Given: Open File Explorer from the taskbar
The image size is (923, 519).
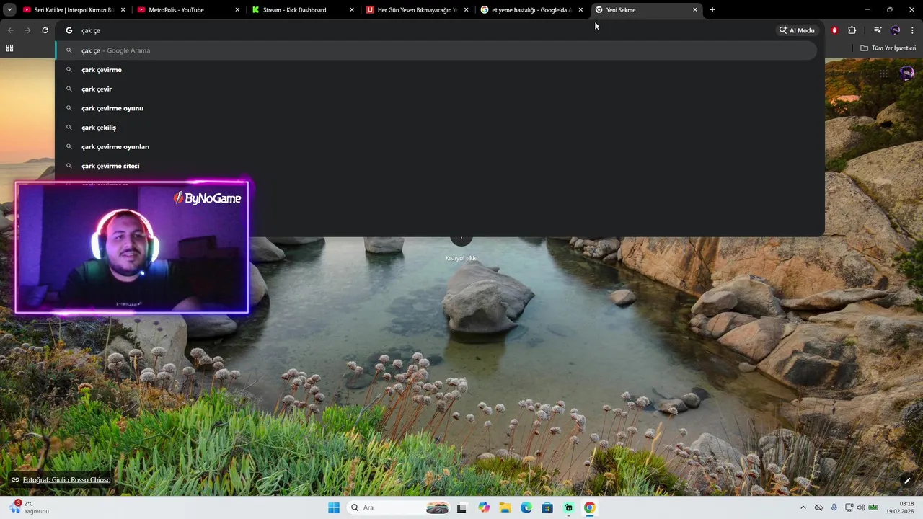Looking at the screenshot, I should tap(505, 507).
